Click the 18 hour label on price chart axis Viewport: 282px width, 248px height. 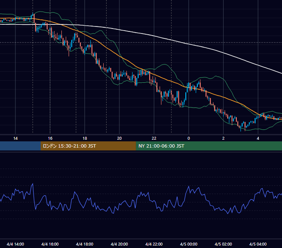(85, 138)
